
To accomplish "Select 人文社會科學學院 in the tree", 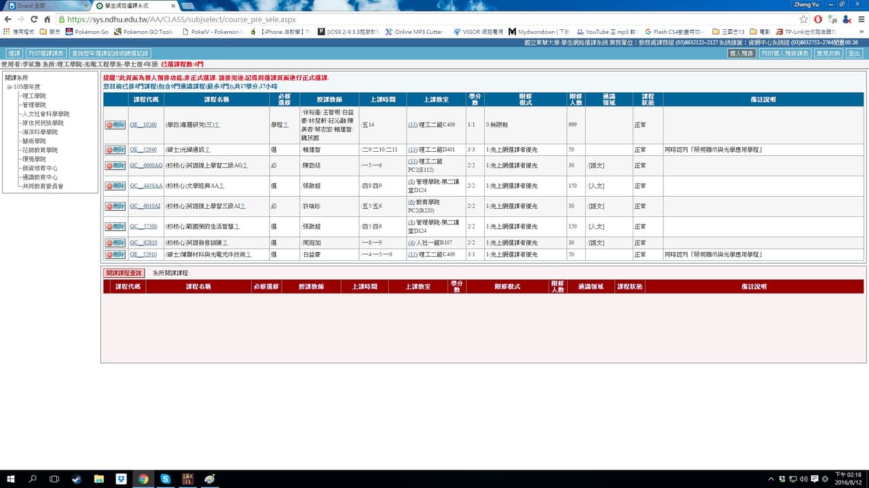I will point(45,114).
